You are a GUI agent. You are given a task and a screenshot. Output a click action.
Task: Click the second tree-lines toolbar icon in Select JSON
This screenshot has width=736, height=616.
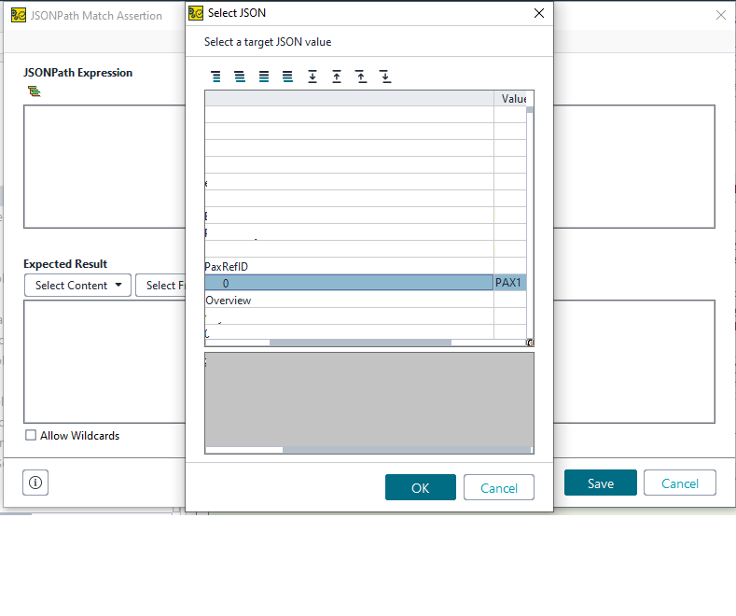(x=240, y=77)
